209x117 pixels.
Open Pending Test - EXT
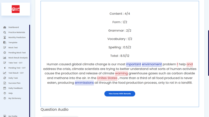(x=17, y=68)
